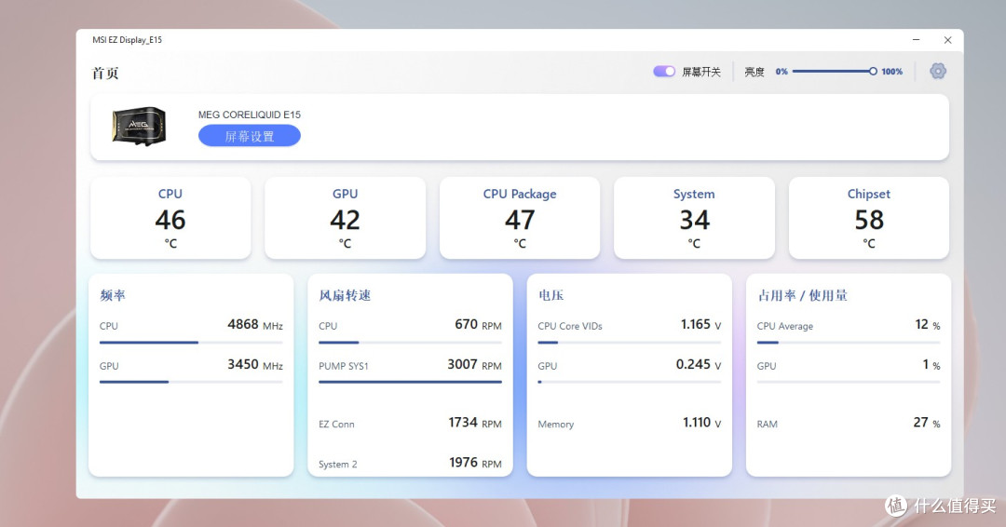This screenshot has width=1006, height=527.
Task: Toggle the 屏幕开关 screen switch
Action: pyautogui.click(x=664, y=71)
